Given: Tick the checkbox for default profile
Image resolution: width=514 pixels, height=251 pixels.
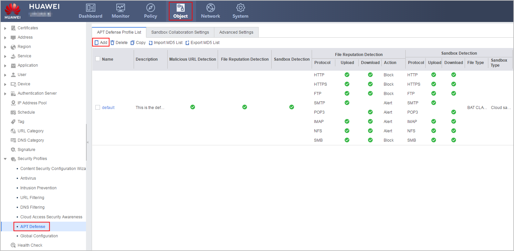Looking at the screenshot, I should [98, 107].
